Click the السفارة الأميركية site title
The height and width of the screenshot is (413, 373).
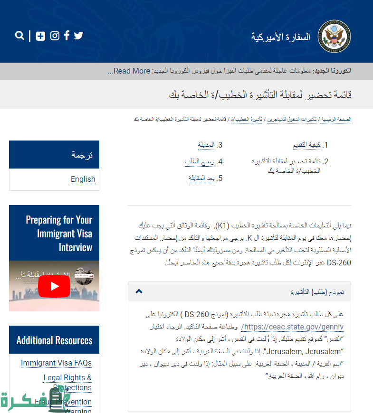(x=280, y=37)
